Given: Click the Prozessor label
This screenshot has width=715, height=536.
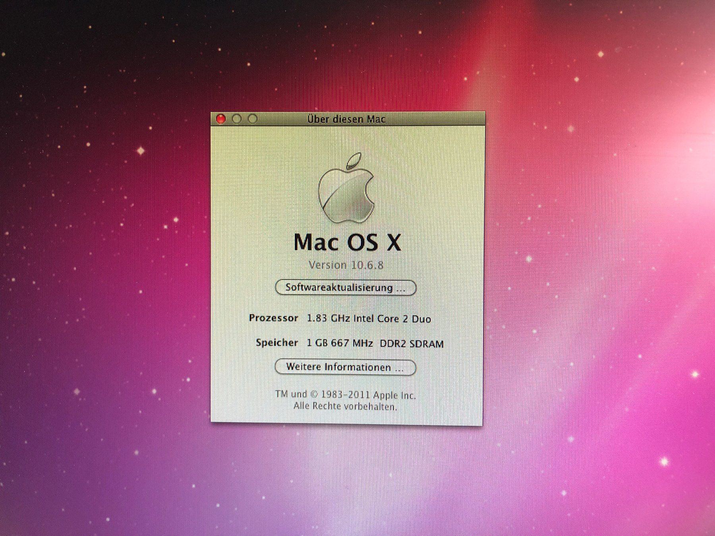Looking at the screenshot, I should click(x=274, y=318).
